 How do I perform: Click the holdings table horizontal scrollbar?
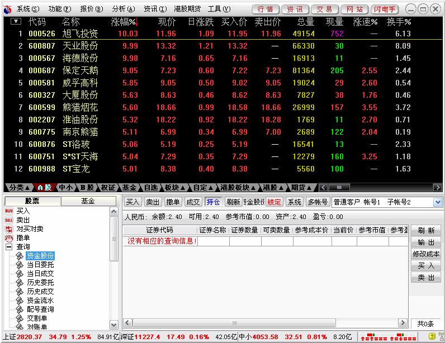(234, 323)
